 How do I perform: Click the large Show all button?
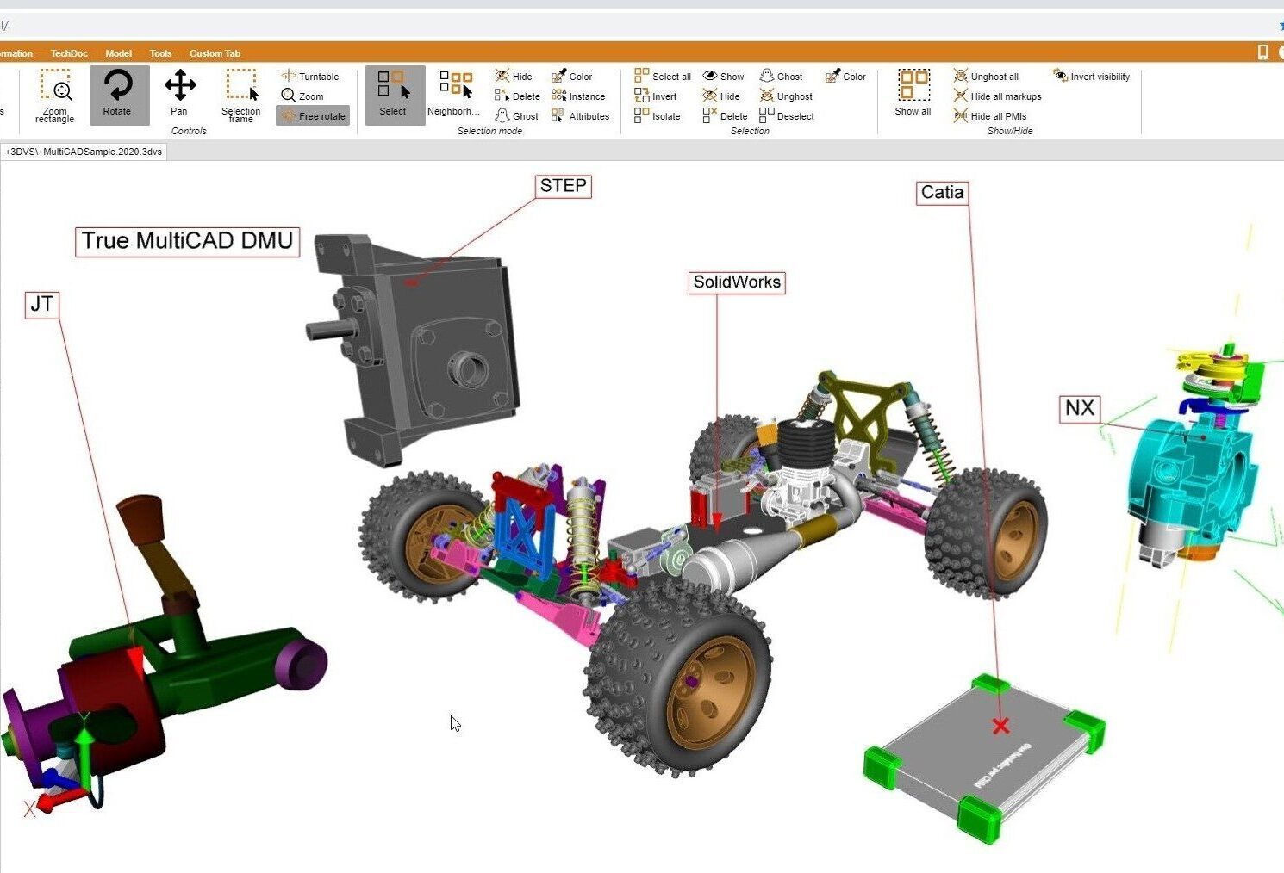(913, 93)
